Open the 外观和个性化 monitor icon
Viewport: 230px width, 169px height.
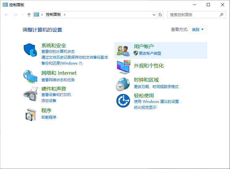click(x=123, y=67)
